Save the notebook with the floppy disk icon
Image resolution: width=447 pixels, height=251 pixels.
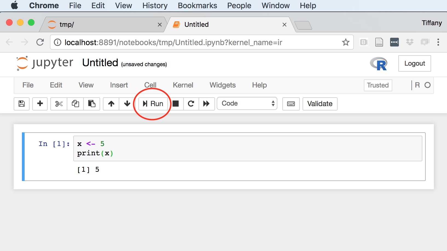(x=22, y=104)
